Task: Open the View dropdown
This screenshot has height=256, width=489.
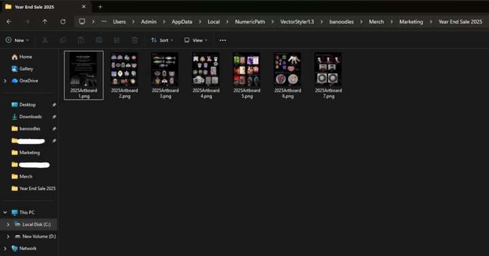Action: [196, 40]
